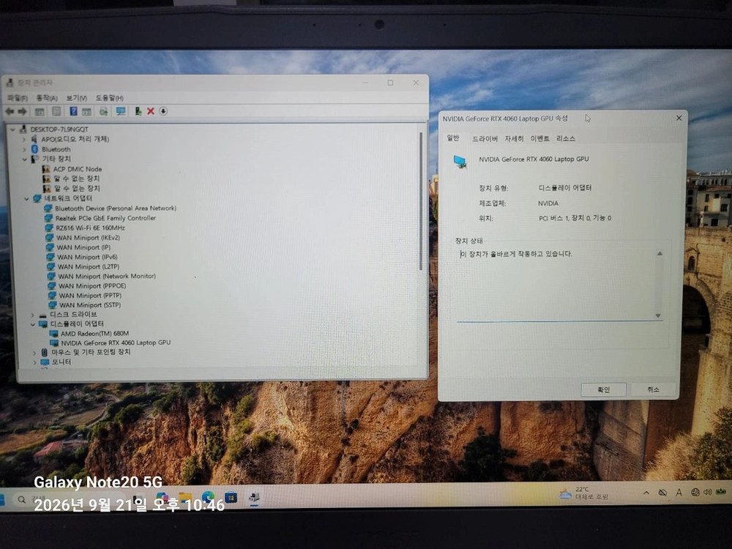
Task: Click the scan for hardware changes monitor icon
Action: 121,111
